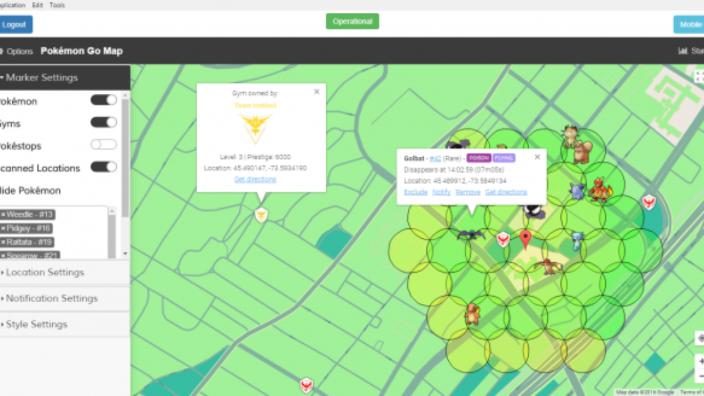The image size is (704, 396).
Task: Toggle the Gyms markers switch
Action: coord(103,122)
